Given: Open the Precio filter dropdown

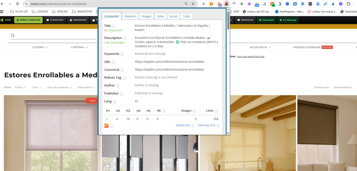Looking at the screenshot, I should (21, 88).
